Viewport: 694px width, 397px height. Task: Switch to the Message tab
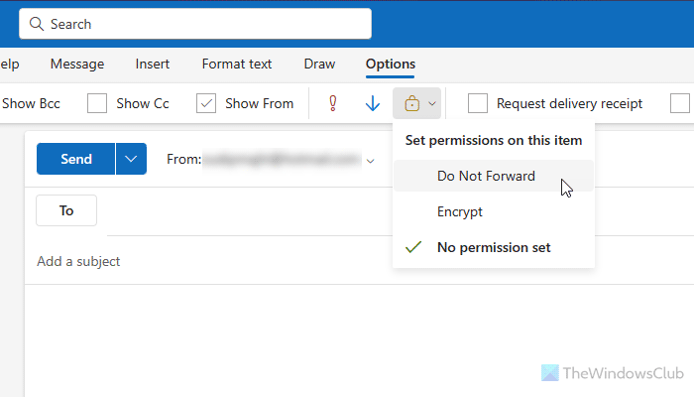[77, 64]
